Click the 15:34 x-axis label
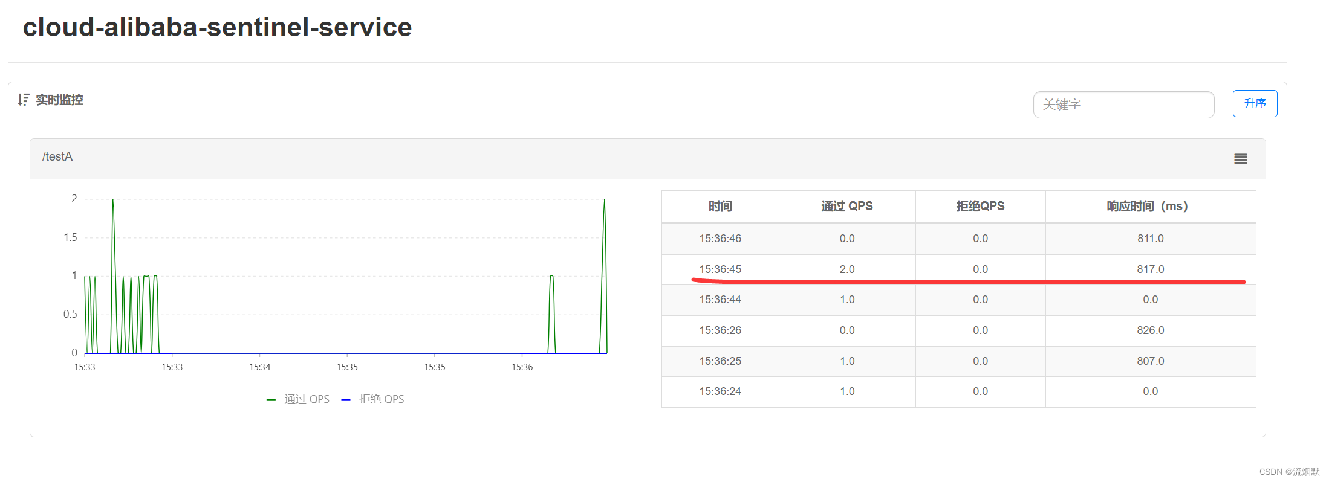This screenshot has width=1329, height=482. coord(259,367)
